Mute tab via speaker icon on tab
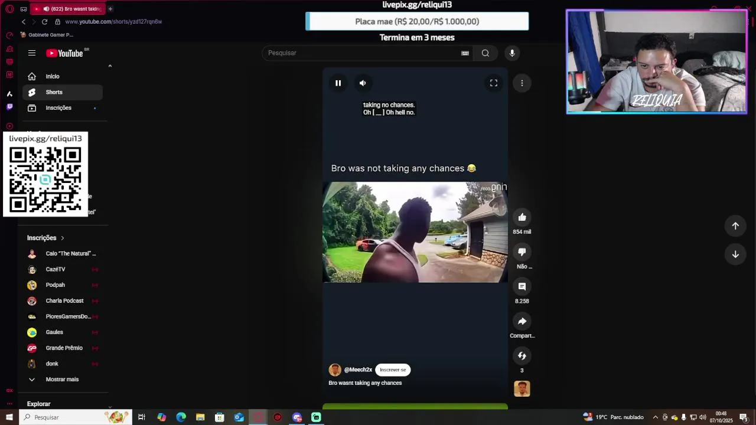This screenshot has width=756, height=425. coord(46,9)
